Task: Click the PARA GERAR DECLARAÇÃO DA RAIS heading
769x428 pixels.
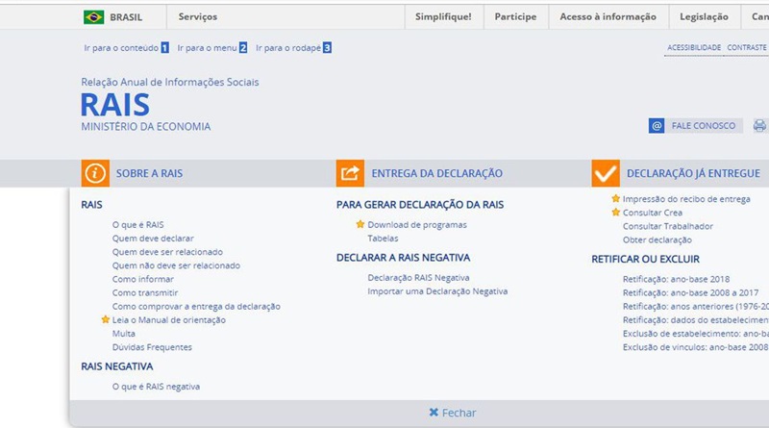Action: coord(420,205)
